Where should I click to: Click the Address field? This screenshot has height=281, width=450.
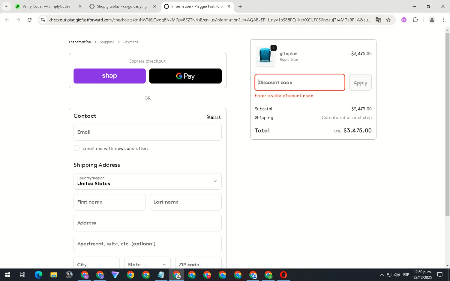[148, 223]
